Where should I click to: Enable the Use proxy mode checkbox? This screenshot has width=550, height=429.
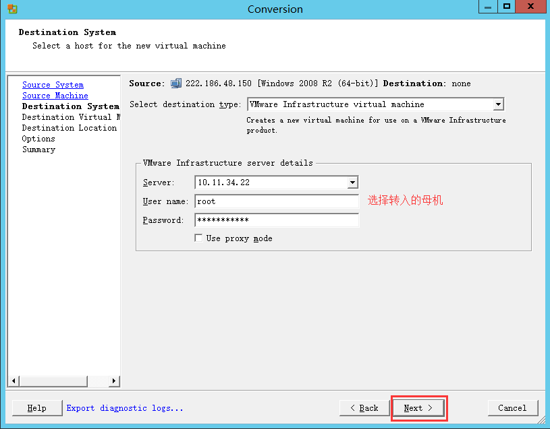(x=198, y=238)
